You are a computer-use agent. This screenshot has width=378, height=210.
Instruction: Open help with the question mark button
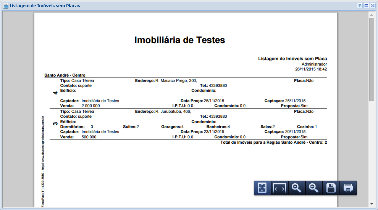tap(360, 6)
